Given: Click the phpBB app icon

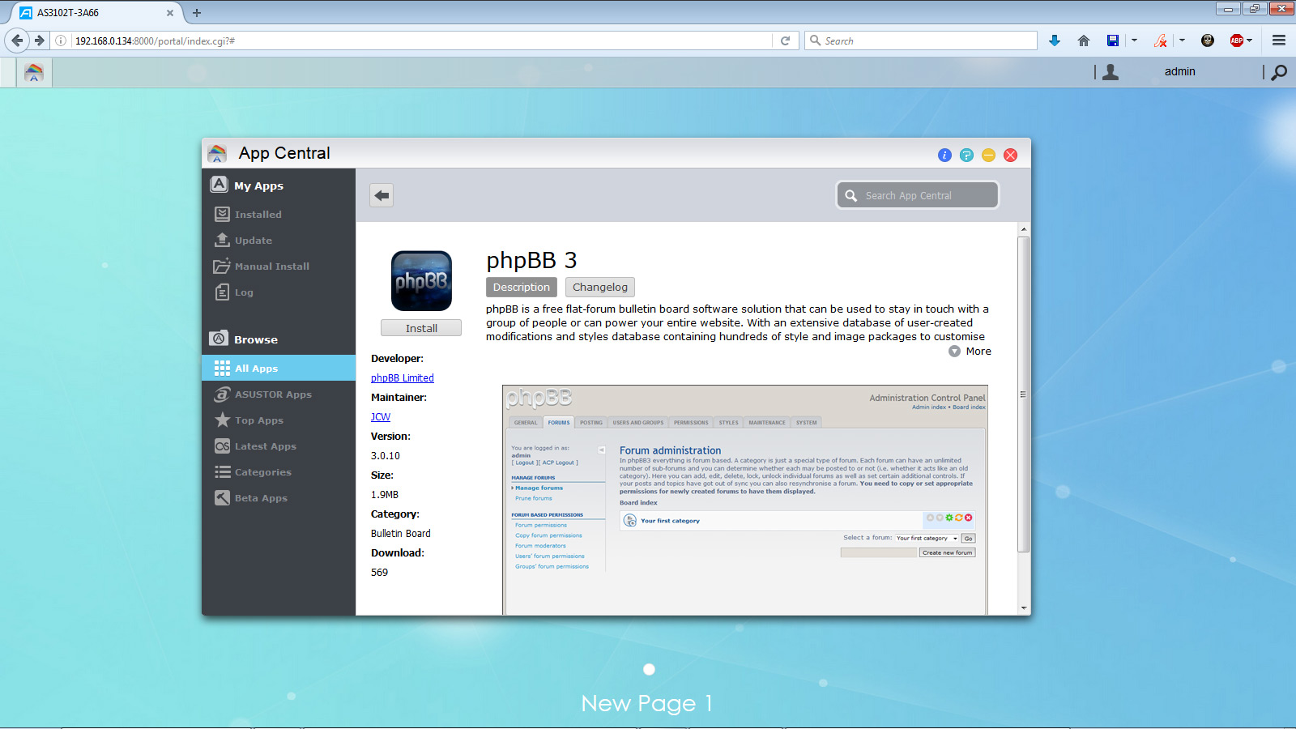Looking at the screenshot, I should pos(421,280).
